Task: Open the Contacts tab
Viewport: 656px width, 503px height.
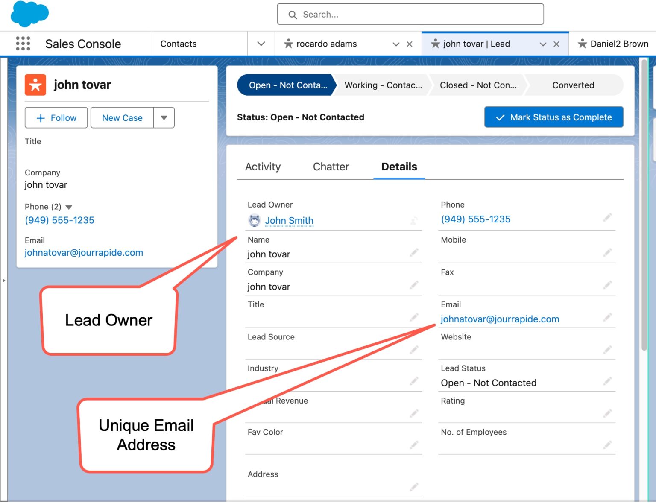Action: coord(178,43)
